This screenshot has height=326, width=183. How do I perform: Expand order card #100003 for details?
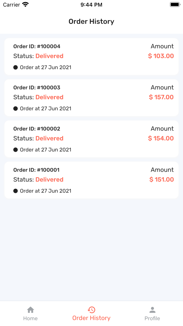tap(91, 97)
